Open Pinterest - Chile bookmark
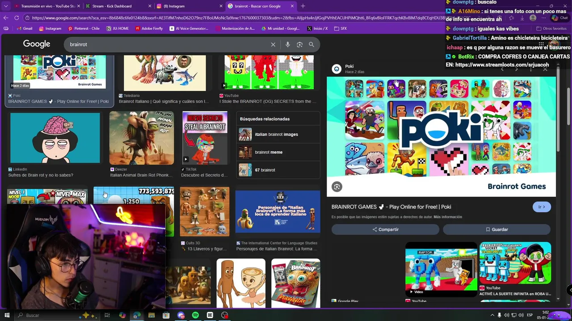The width and height of the screenshot is (572, 321). pos(84,29)
